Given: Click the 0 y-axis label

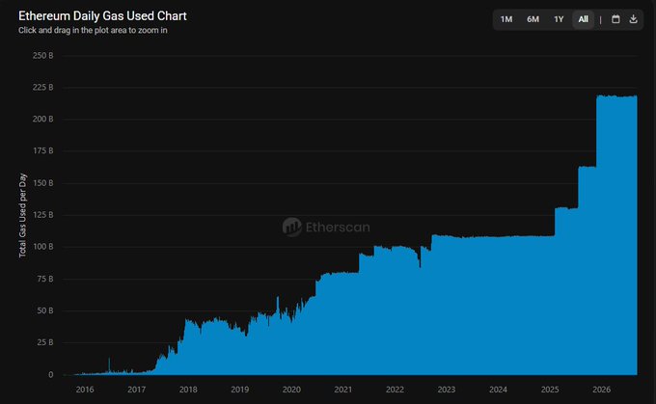Looking at the screenshot, I should click(50, 375).
